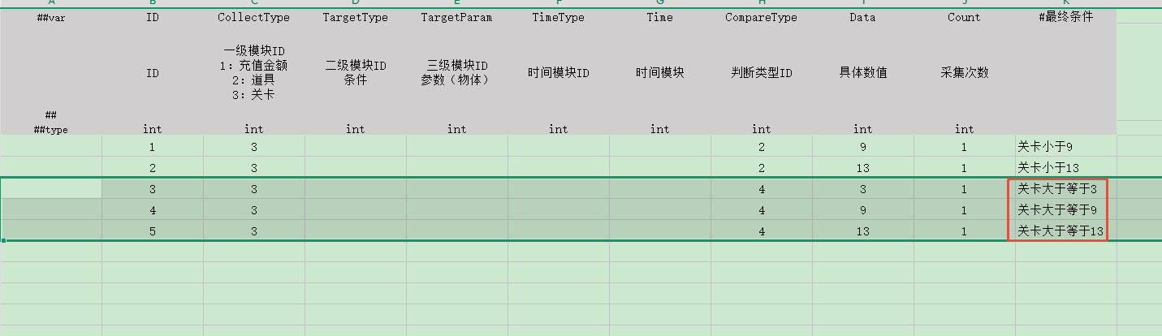Select the CompareType header cell
Screen dimensions: 1162x336
pyautogui.click(x=761, y=18)
